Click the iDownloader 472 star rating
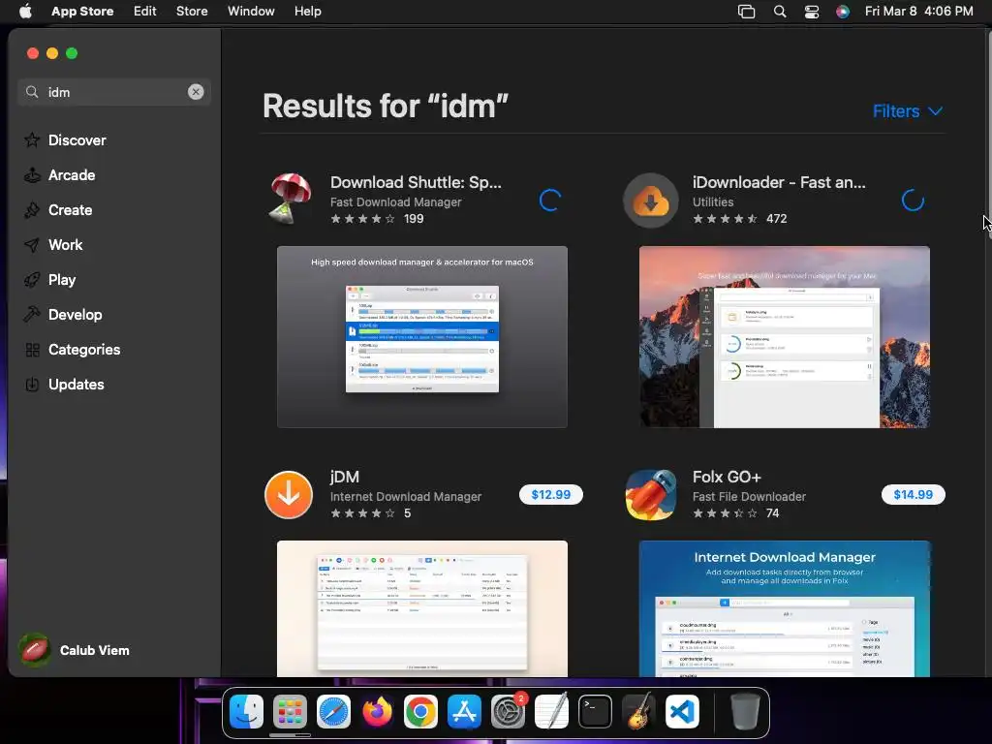 click(x=739, y=219)
